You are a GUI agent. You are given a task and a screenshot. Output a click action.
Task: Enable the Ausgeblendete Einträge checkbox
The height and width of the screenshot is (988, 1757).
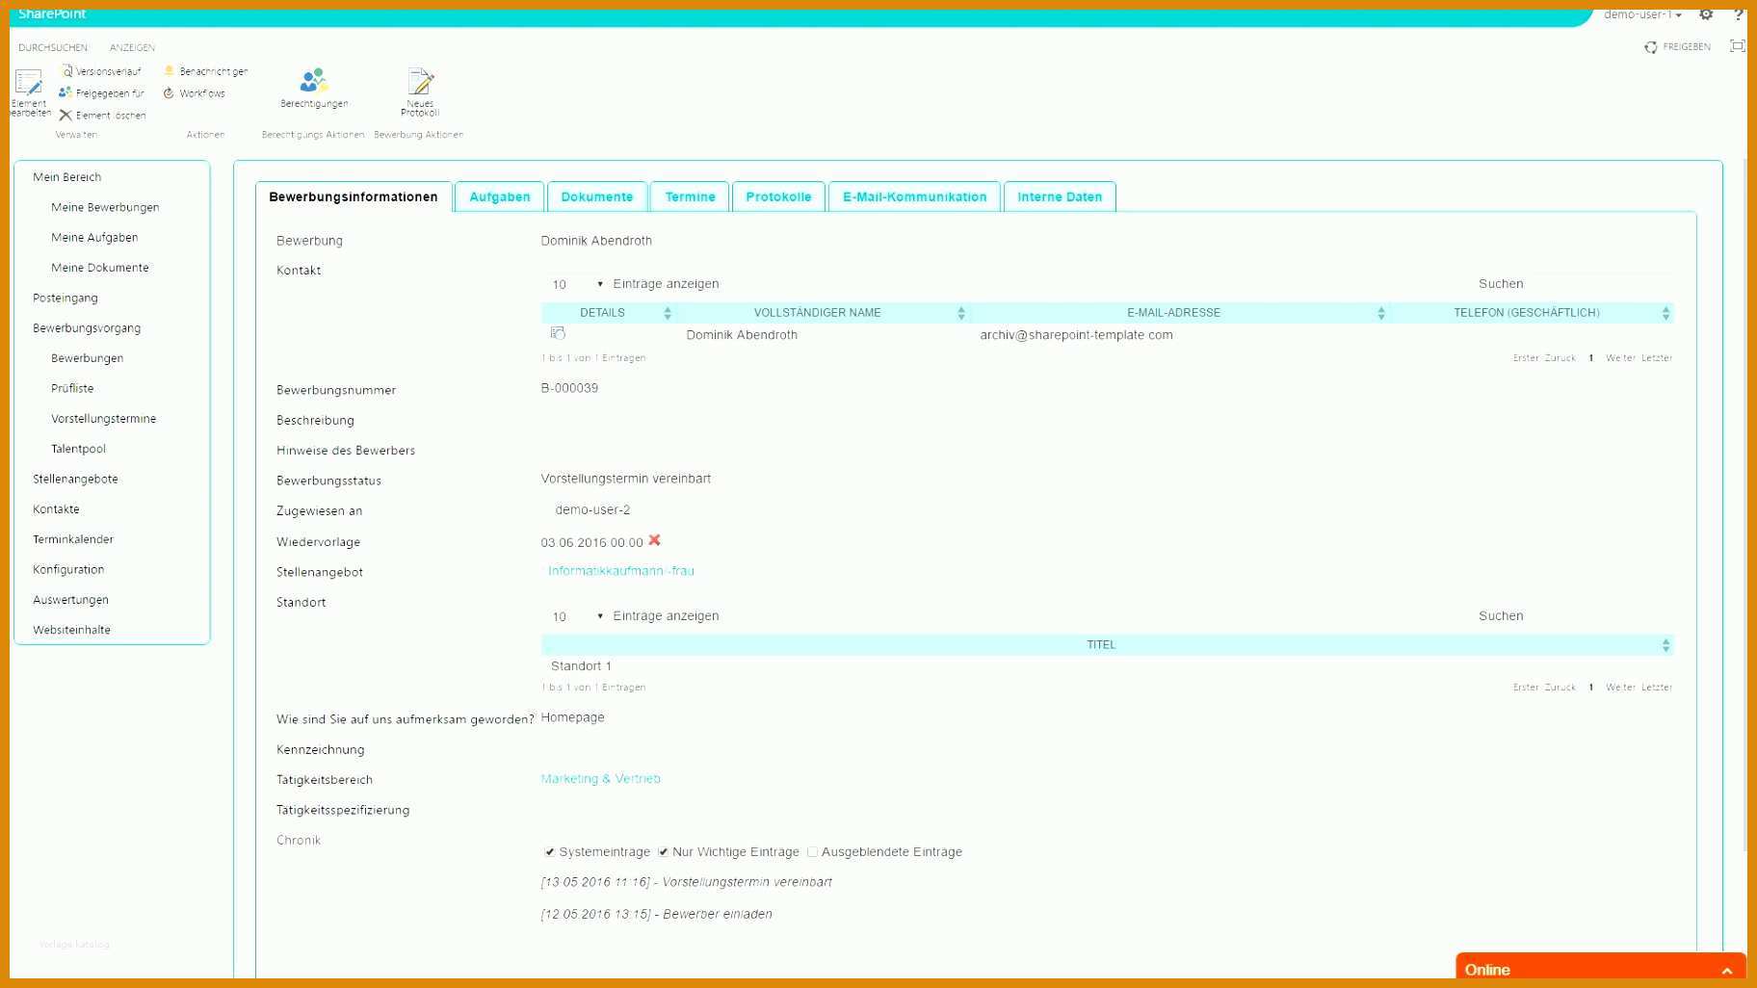(812, 851)
